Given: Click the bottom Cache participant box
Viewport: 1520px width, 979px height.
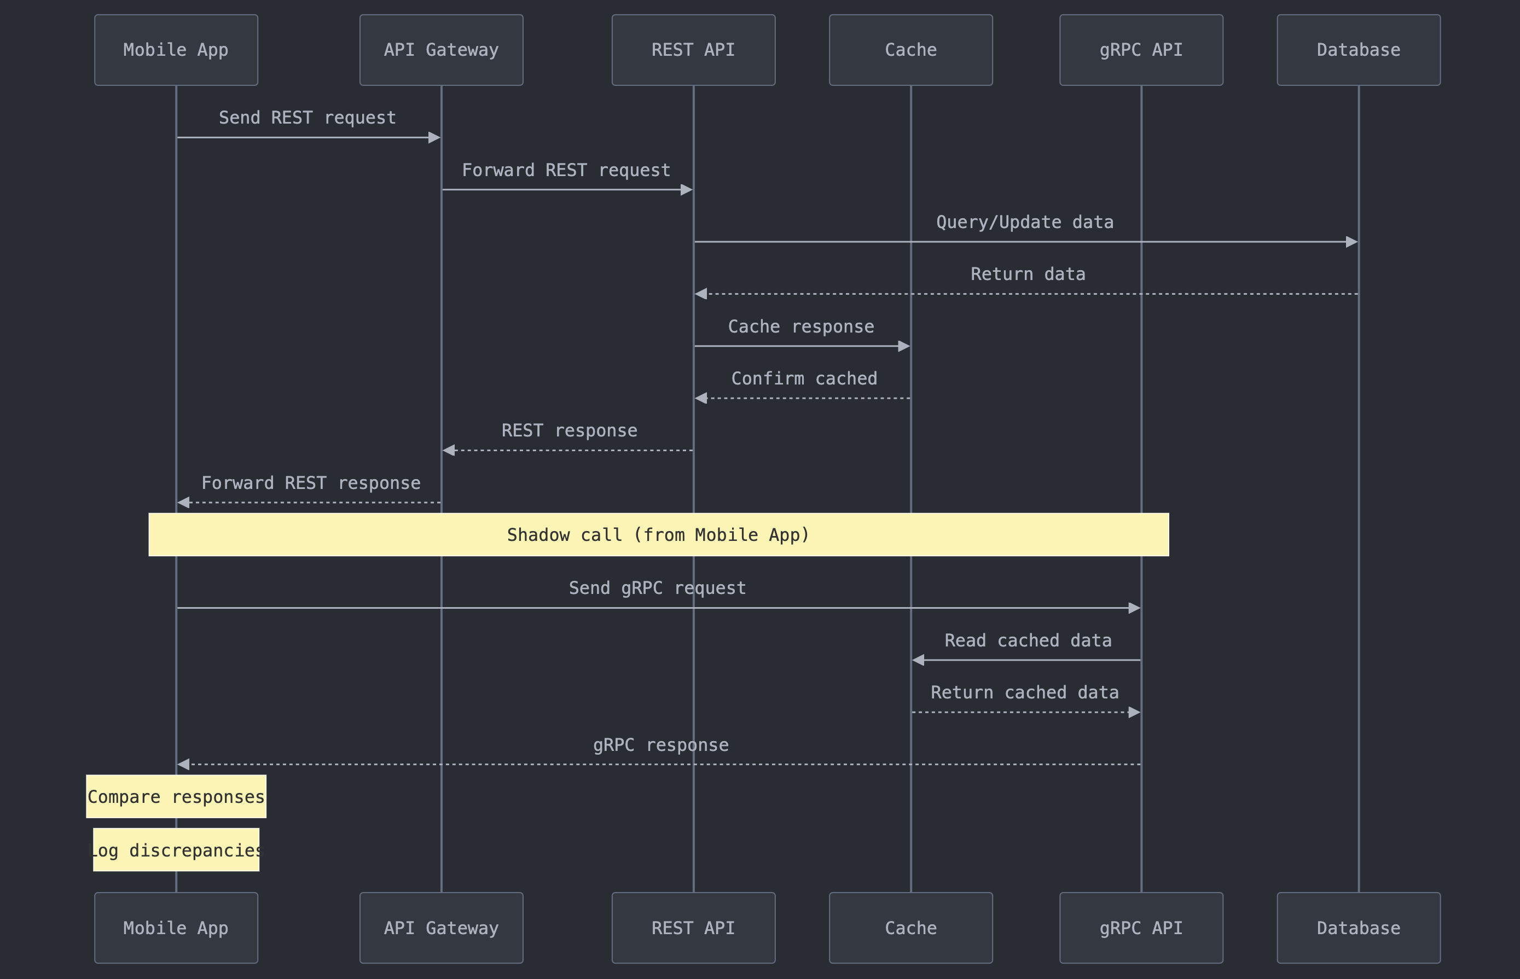Looking at the screenshot, I should [910, 928].
